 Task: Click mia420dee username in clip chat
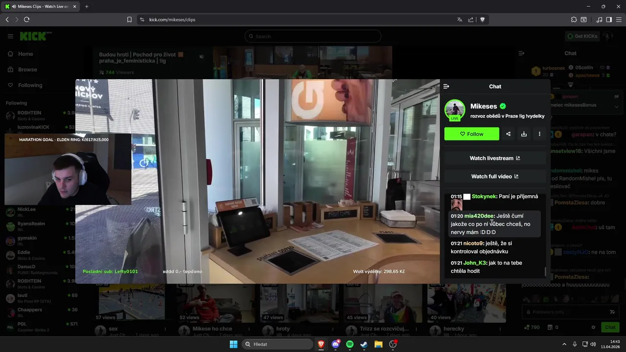[x=479, y=216]
